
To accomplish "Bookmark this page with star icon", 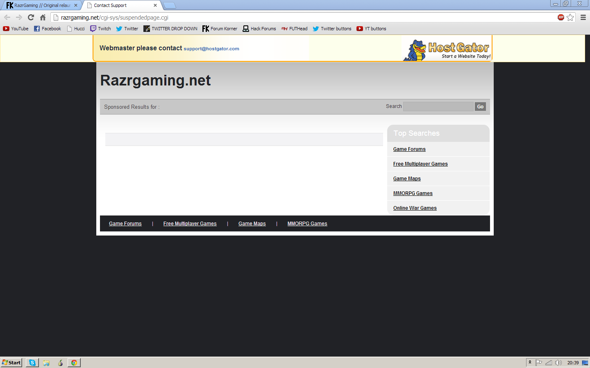I will tap(570, 17).
